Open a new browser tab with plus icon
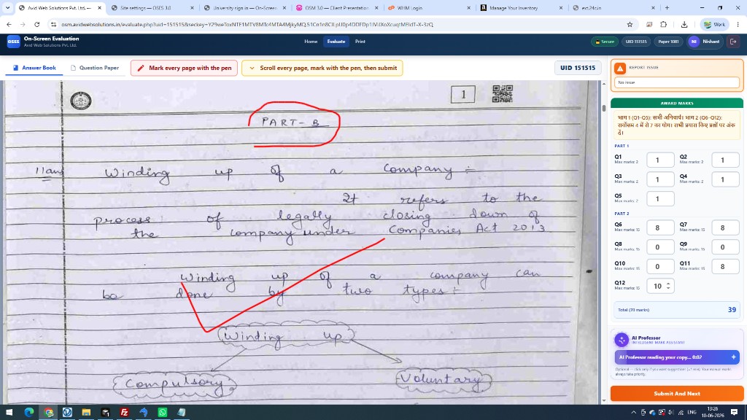747x420 pixels. coord(667,7)
